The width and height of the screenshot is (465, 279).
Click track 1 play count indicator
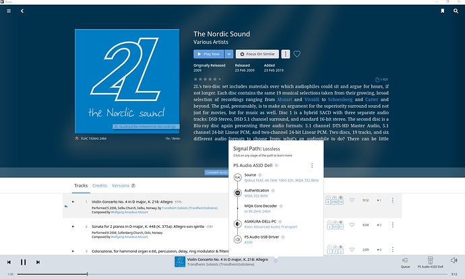click(x=379, y=200)
